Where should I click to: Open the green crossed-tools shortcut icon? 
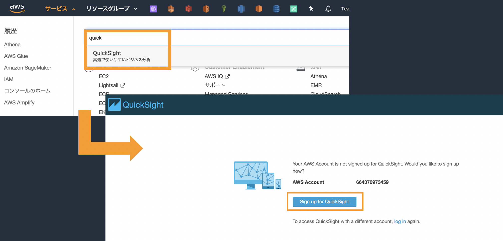(294, 9)
